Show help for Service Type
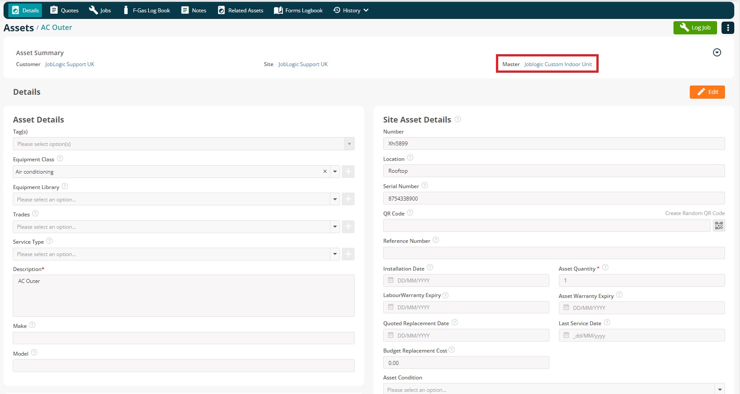This screenshot has width=740, height=394. (50, 241)
